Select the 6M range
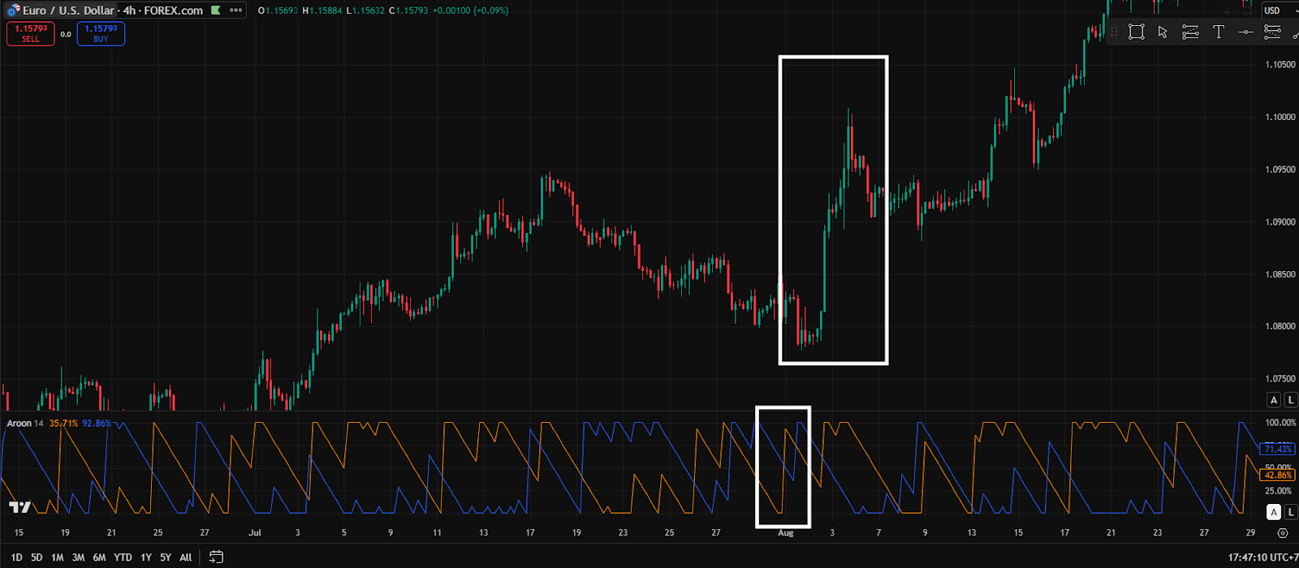 (x=99, y=557)
